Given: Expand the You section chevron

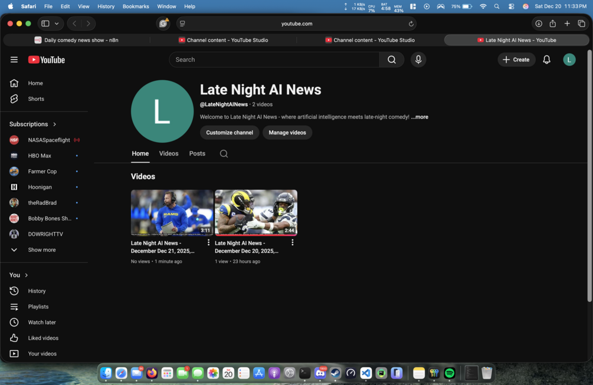Looking at the screenshot, I should [26, 275].
